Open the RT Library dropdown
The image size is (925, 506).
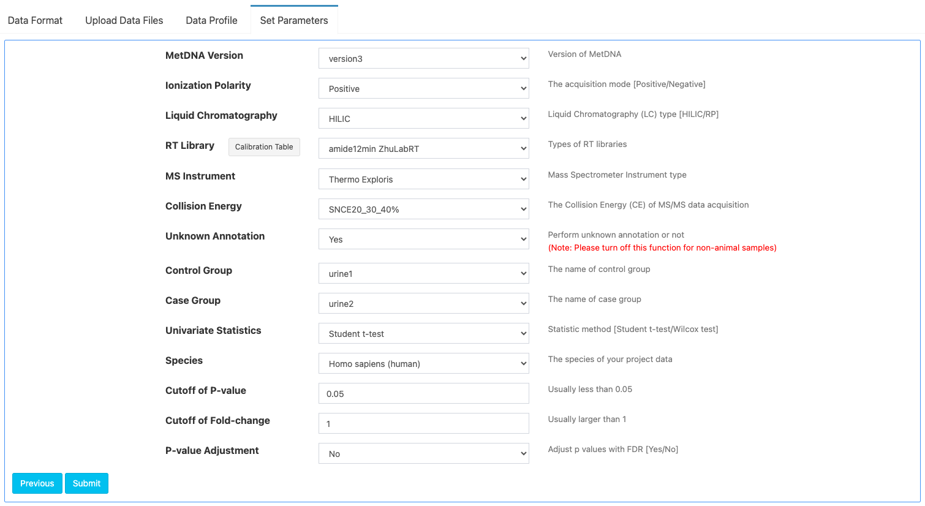(x=423, y=149)
